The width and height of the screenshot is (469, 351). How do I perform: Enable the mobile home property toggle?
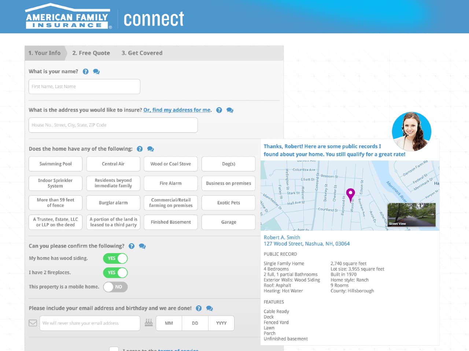(x=115, y=287)
